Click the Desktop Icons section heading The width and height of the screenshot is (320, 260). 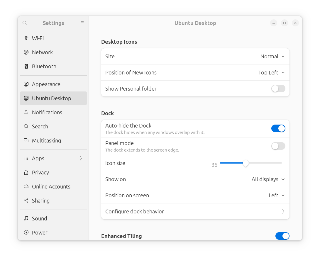tap(119, 42)
